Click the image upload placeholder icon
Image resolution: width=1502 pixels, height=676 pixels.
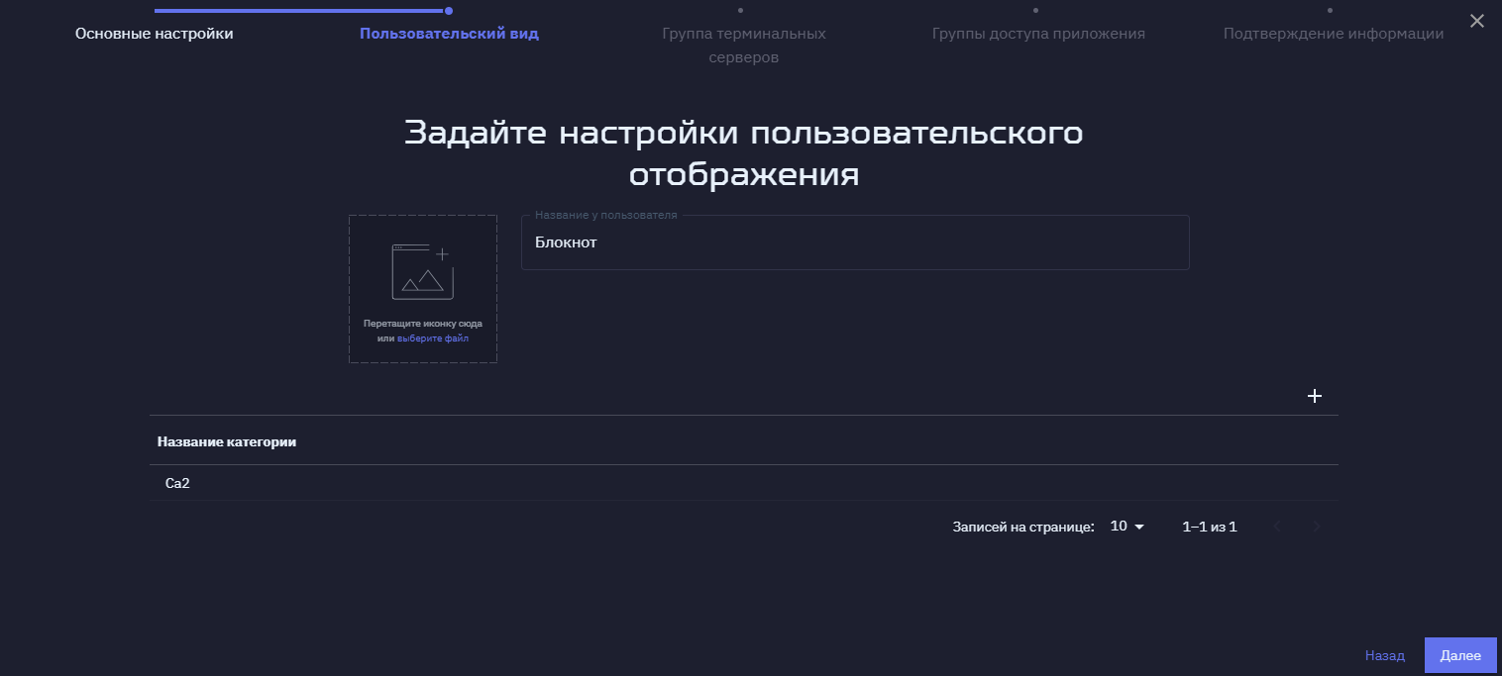(423, 272)
